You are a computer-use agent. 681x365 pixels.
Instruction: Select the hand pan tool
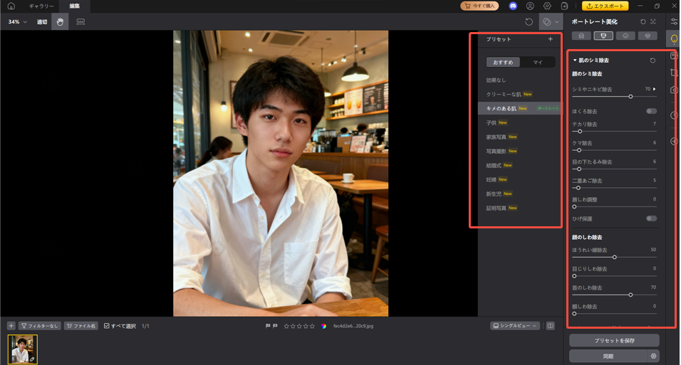click(x=60, y=22)
